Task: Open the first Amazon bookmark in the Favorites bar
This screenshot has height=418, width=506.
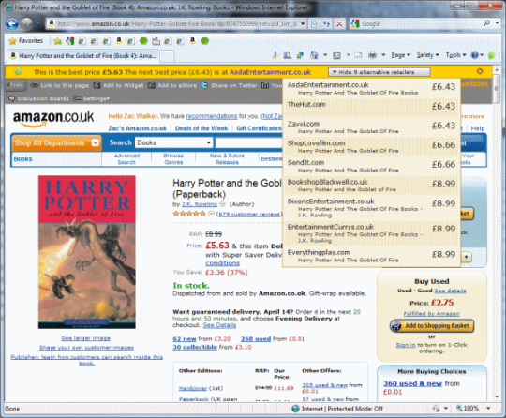Action: pyautogui.click(x=119, y=40)
